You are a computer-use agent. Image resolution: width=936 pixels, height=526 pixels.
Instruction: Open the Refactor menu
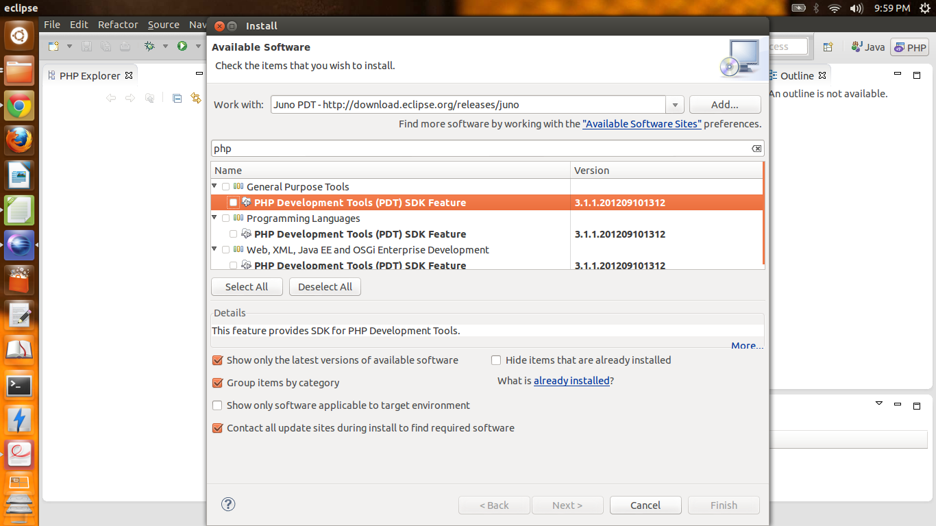point(118,25)
